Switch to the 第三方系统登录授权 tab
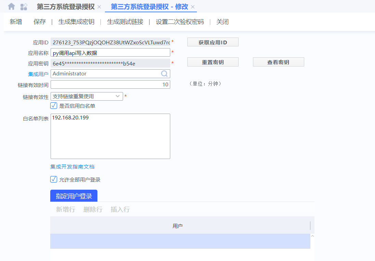Viewport: 375px width, 261px height. click(x=66, y=7)
